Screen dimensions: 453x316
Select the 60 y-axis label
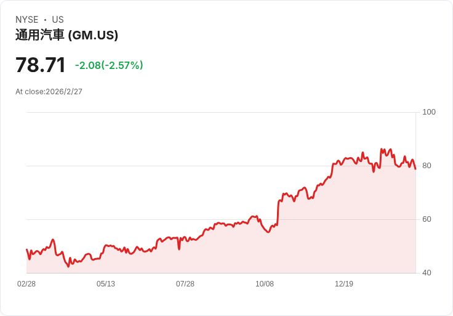click(427, 219)
